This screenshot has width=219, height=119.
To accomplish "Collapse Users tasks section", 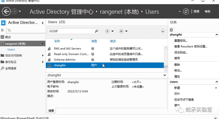I will [x=217, y=82].
